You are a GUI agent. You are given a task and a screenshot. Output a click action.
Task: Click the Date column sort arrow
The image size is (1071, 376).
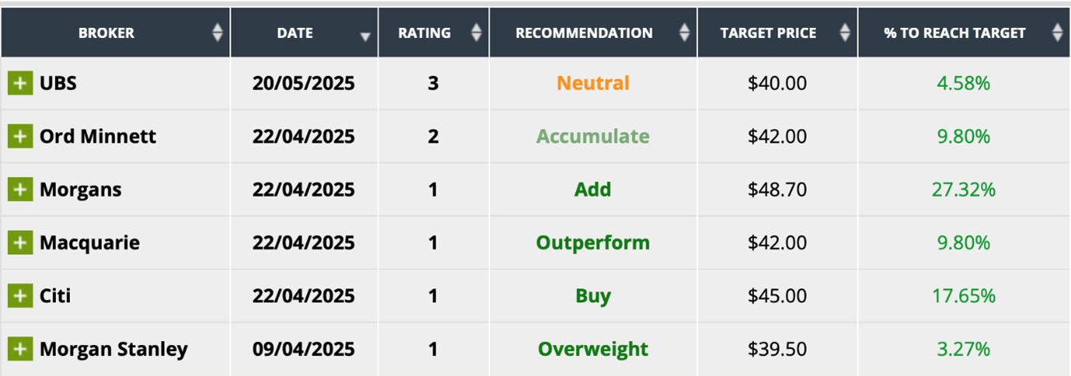[365, 36]
